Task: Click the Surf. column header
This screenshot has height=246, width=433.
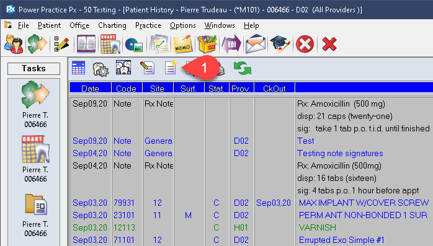Action: [x=189, y=88]
